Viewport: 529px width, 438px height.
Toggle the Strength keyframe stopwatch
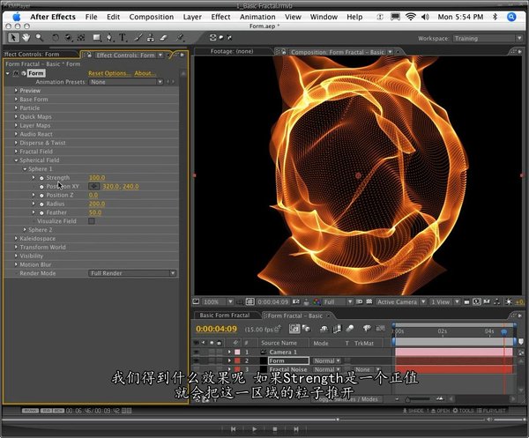point(41,177)
